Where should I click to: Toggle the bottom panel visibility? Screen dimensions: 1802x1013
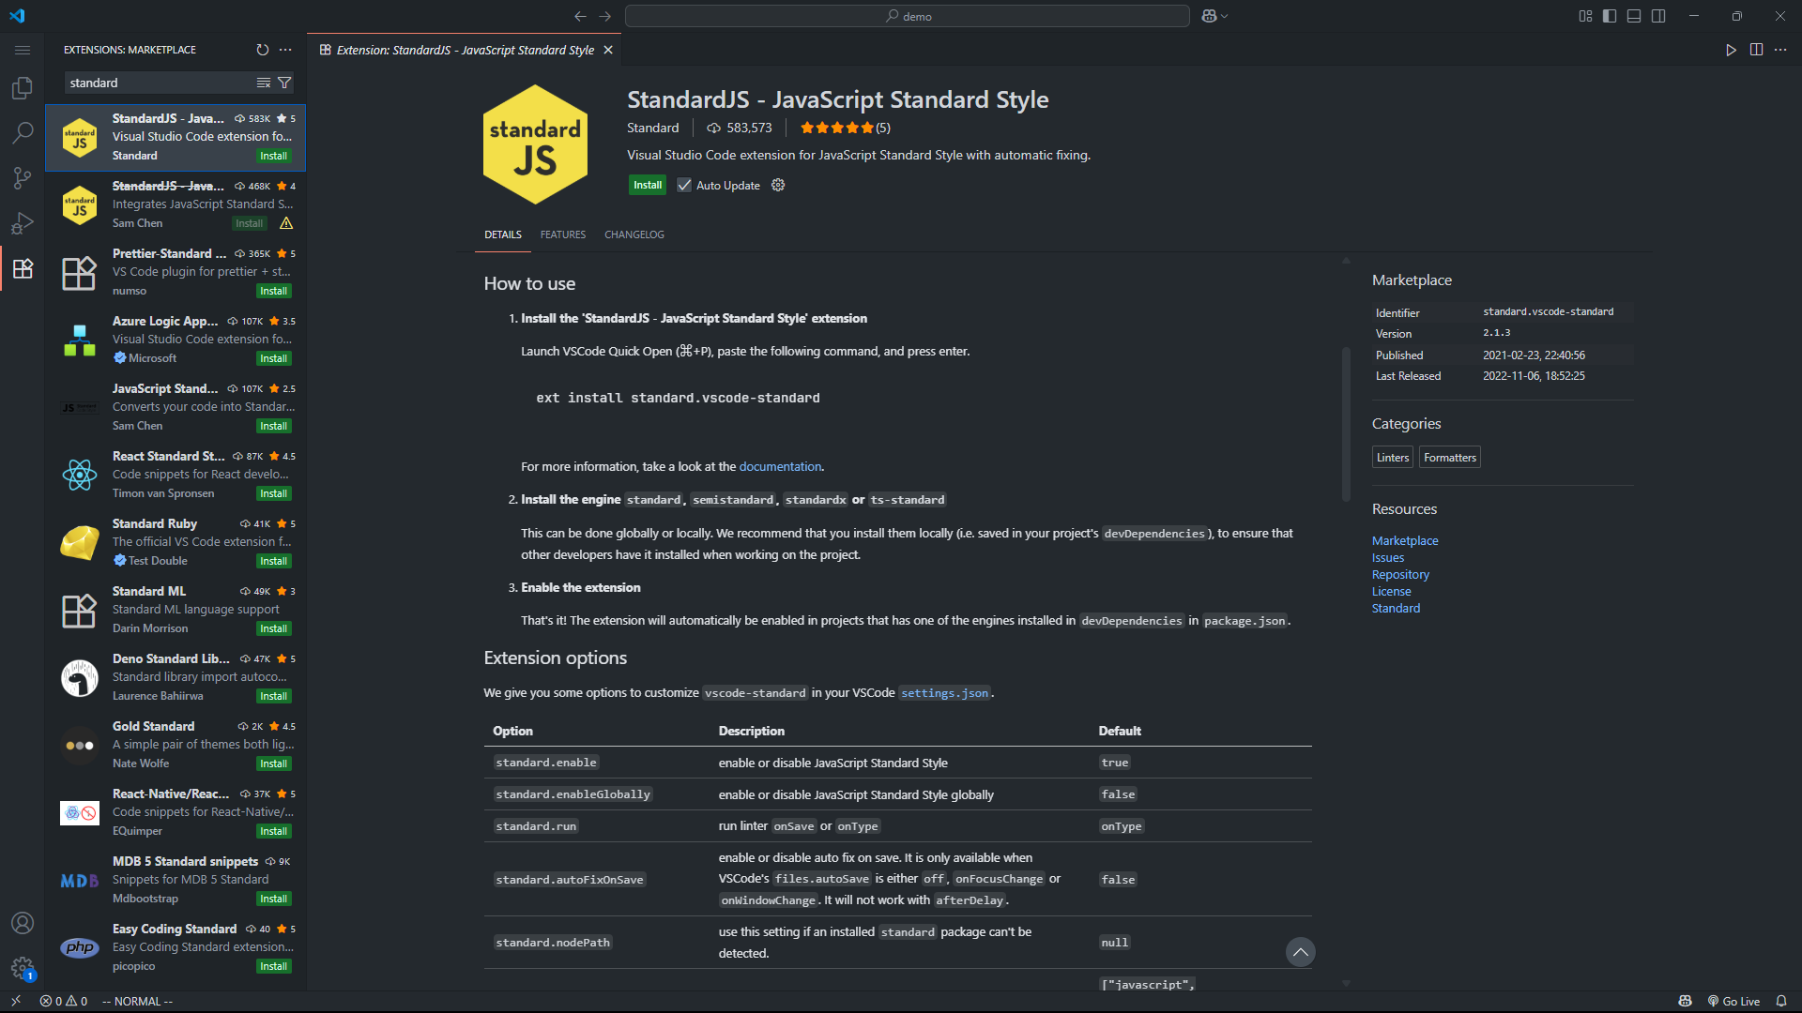click(1634, 16)
